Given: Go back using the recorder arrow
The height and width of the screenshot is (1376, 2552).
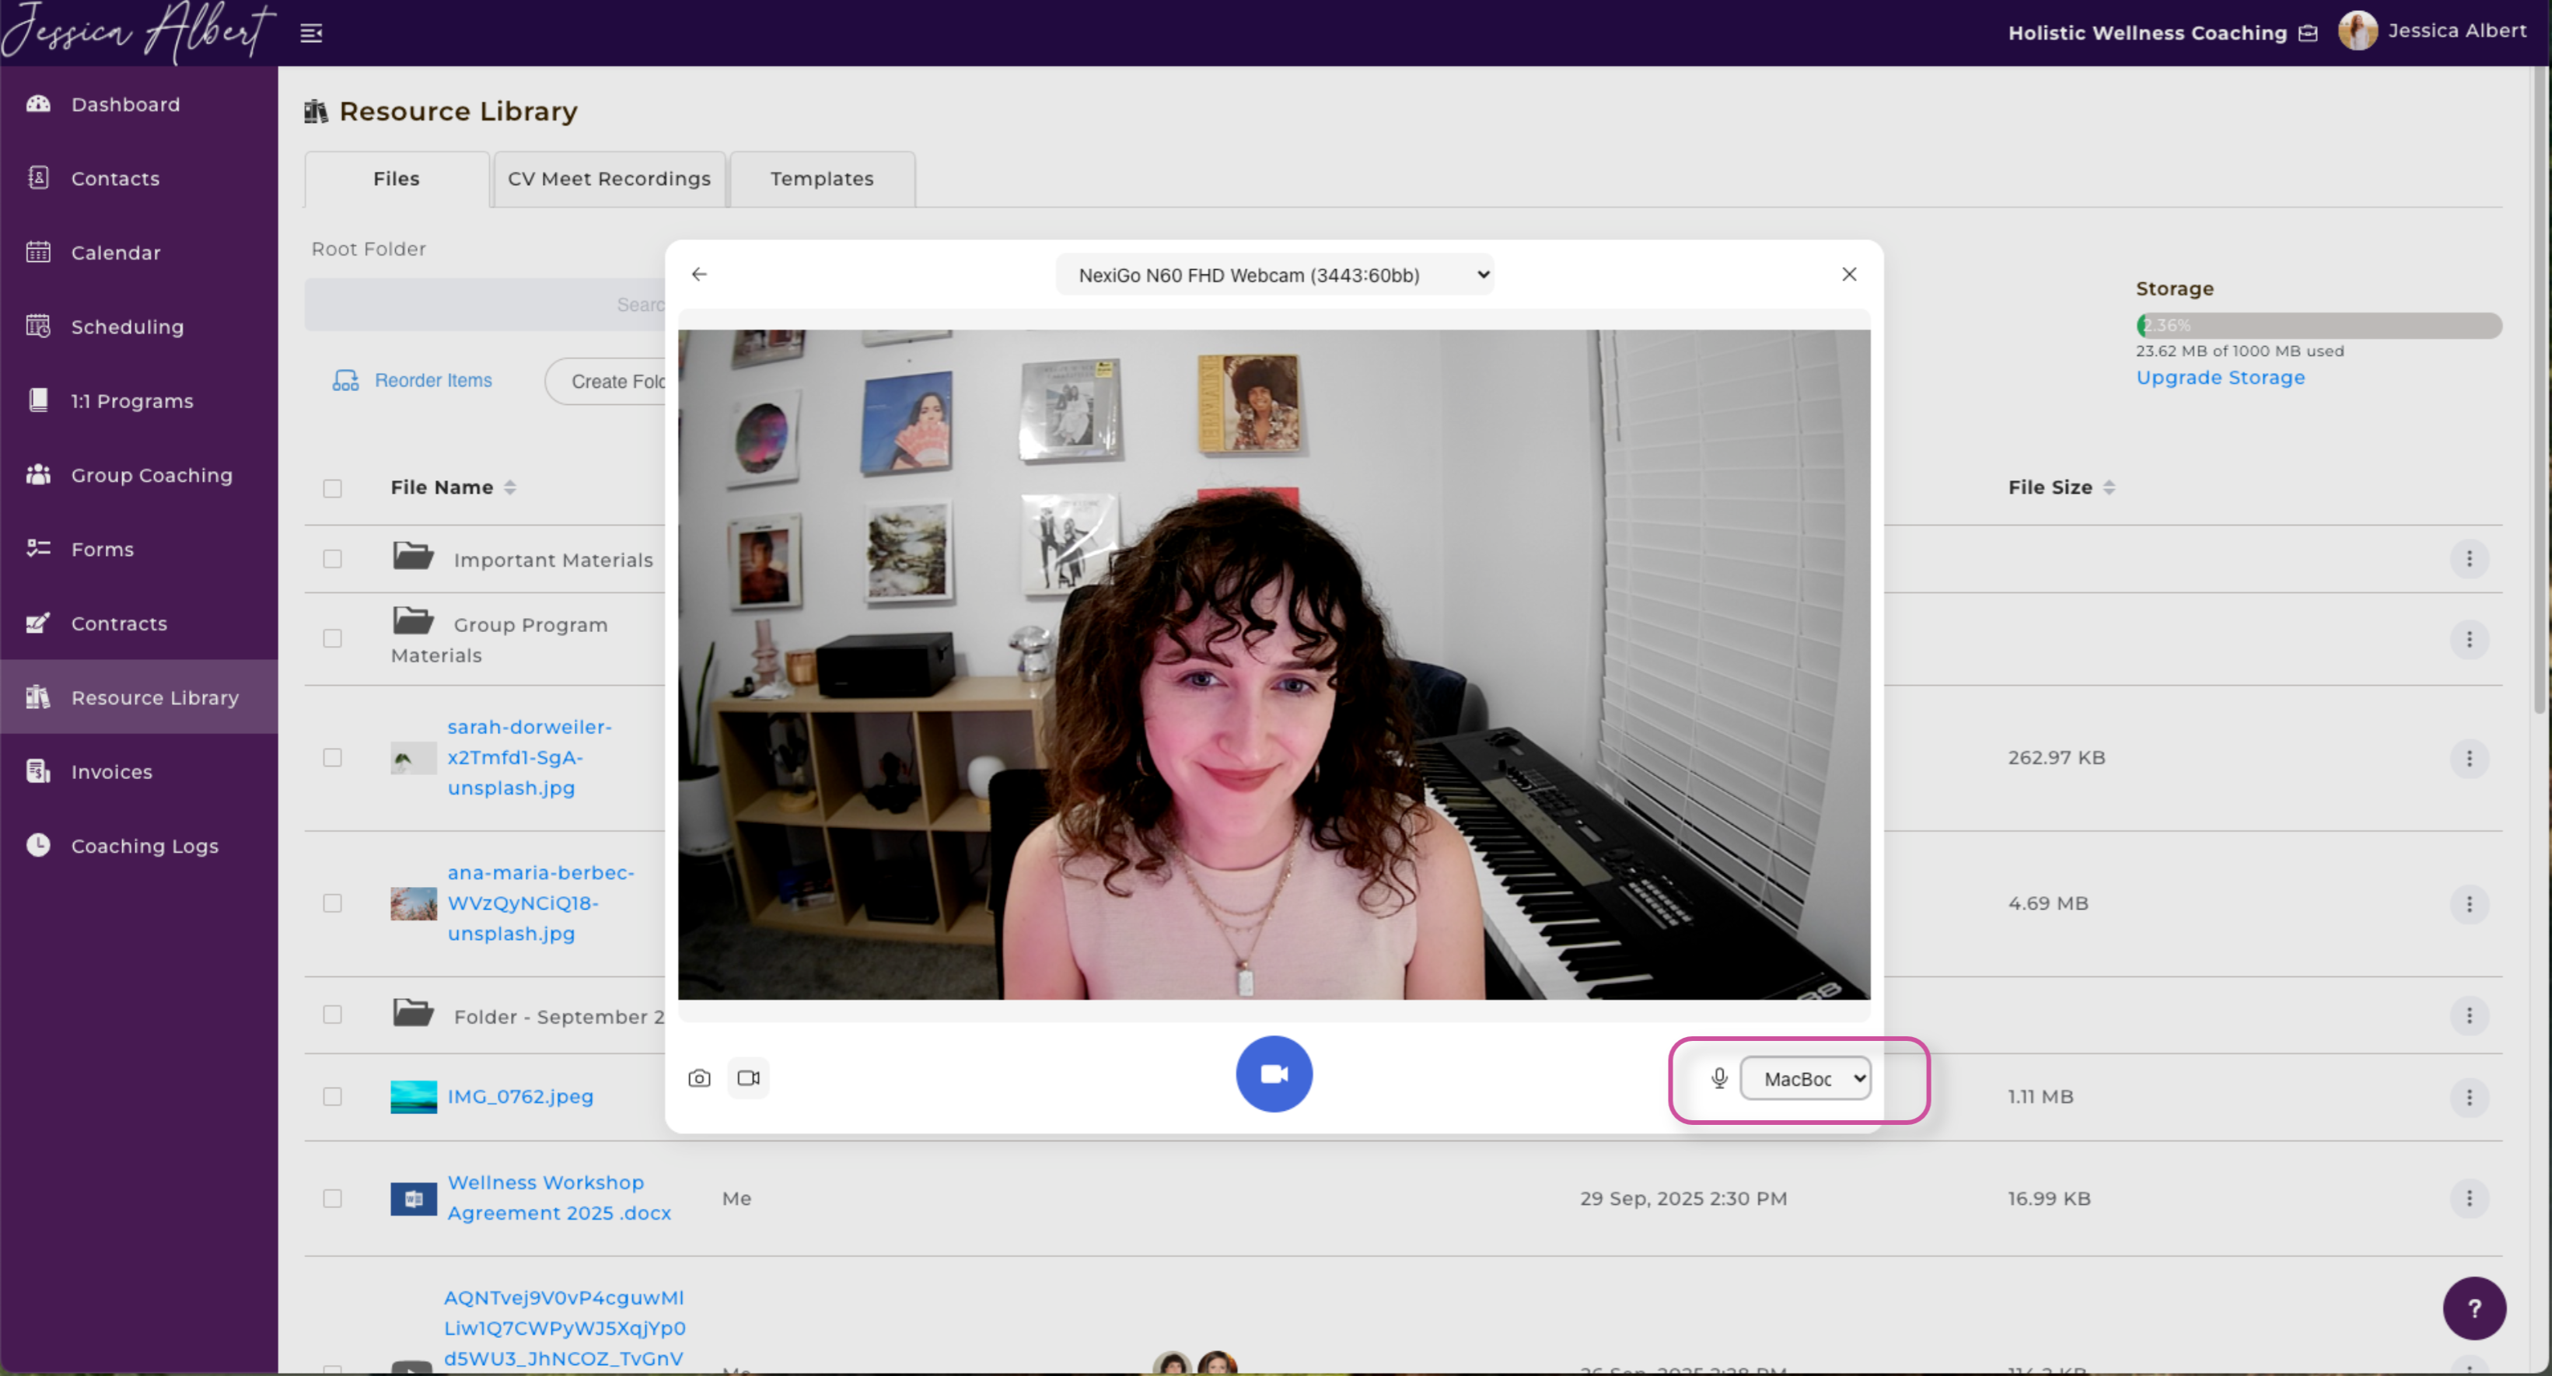Looking at the screenshot, I should coord(699,274).
